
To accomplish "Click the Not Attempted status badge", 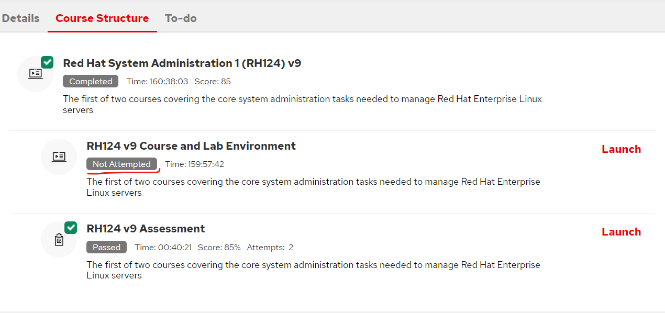I will 122,164.
